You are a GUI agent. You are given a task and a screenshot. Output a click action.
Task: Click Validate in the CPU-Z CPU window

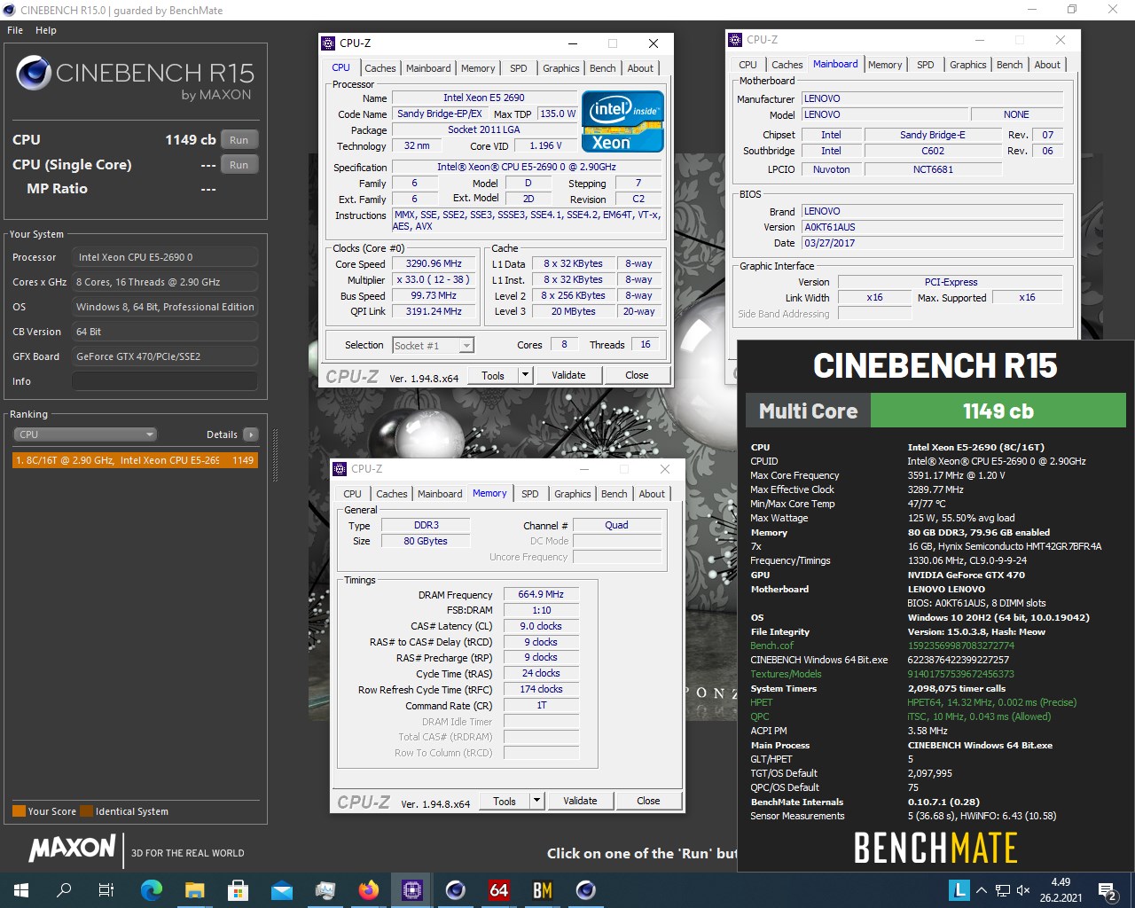(x=568, y=375)
